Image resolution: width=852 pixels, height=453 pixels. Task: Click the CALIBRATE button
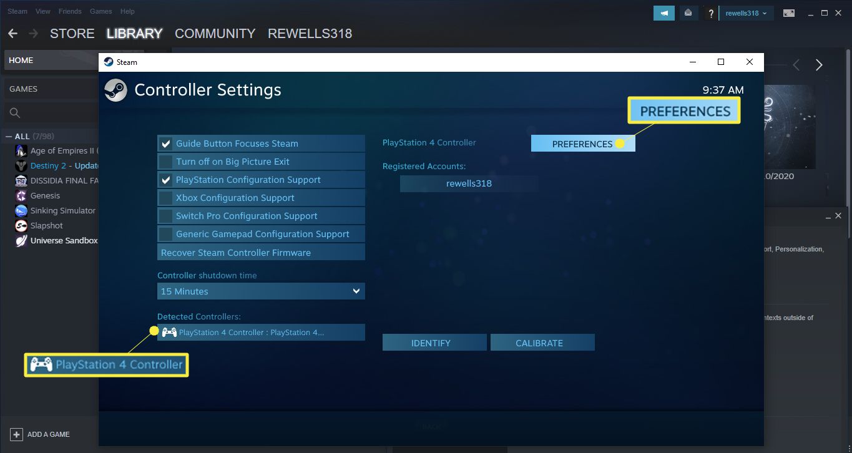tap(542, 343)
